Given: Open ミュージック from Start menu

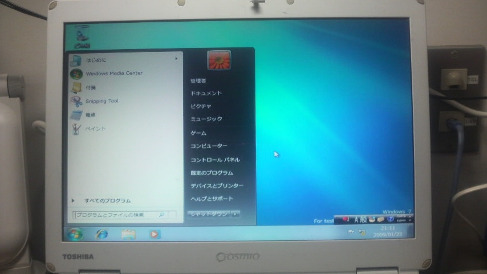Looking at the screenshot, I should 206,119.
